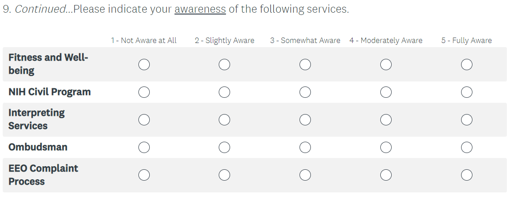
Task: Rate Ombudsman as Somewhat Aware
Action: click(x=305, y=147)
